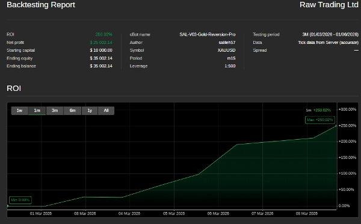The image size is (361, 224).
Task: Click the Testing period date range value
Action: click(330, 34)
